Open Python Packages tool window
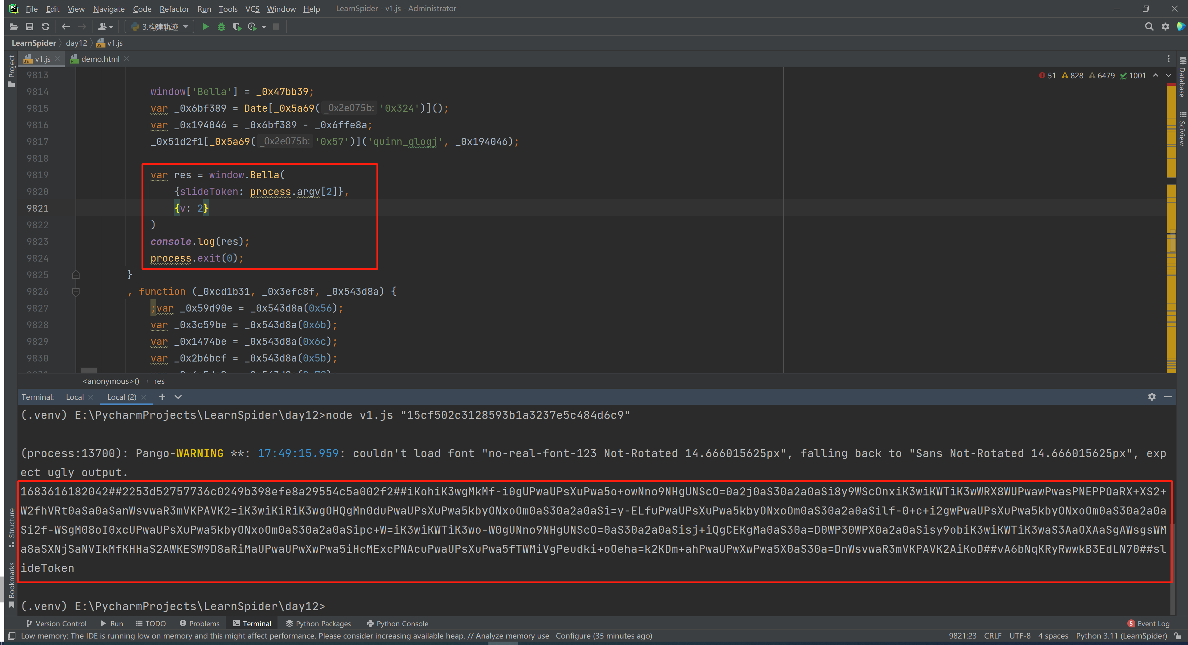The height and width of the screenshot is (645, 1188). click(318, 623)
